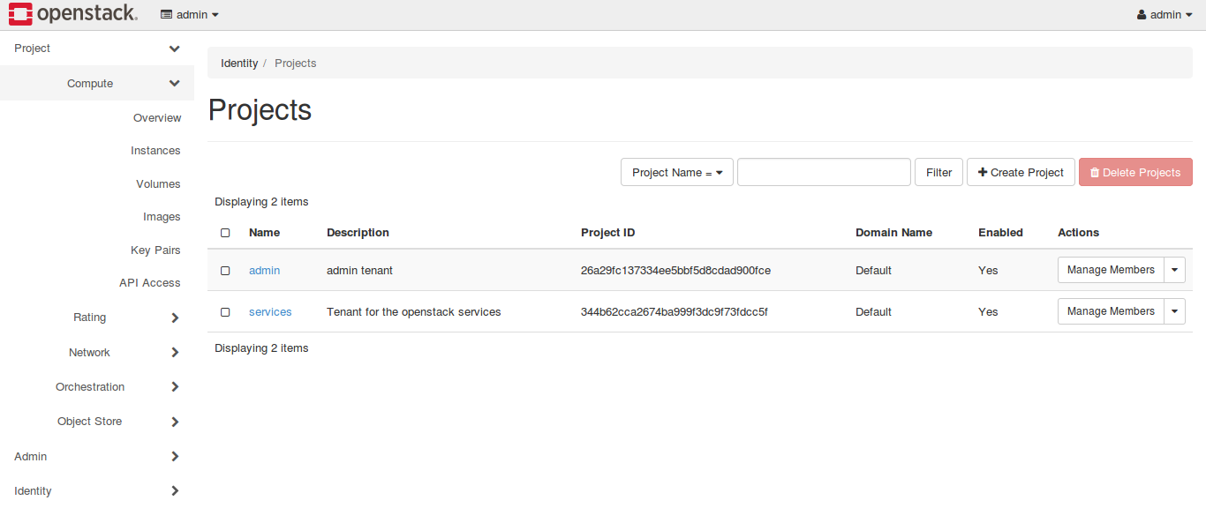This screenshot has height=508, width=1206.
Task: Go to Key Pairs in sidebar
Action: click(x=155, y=250)
